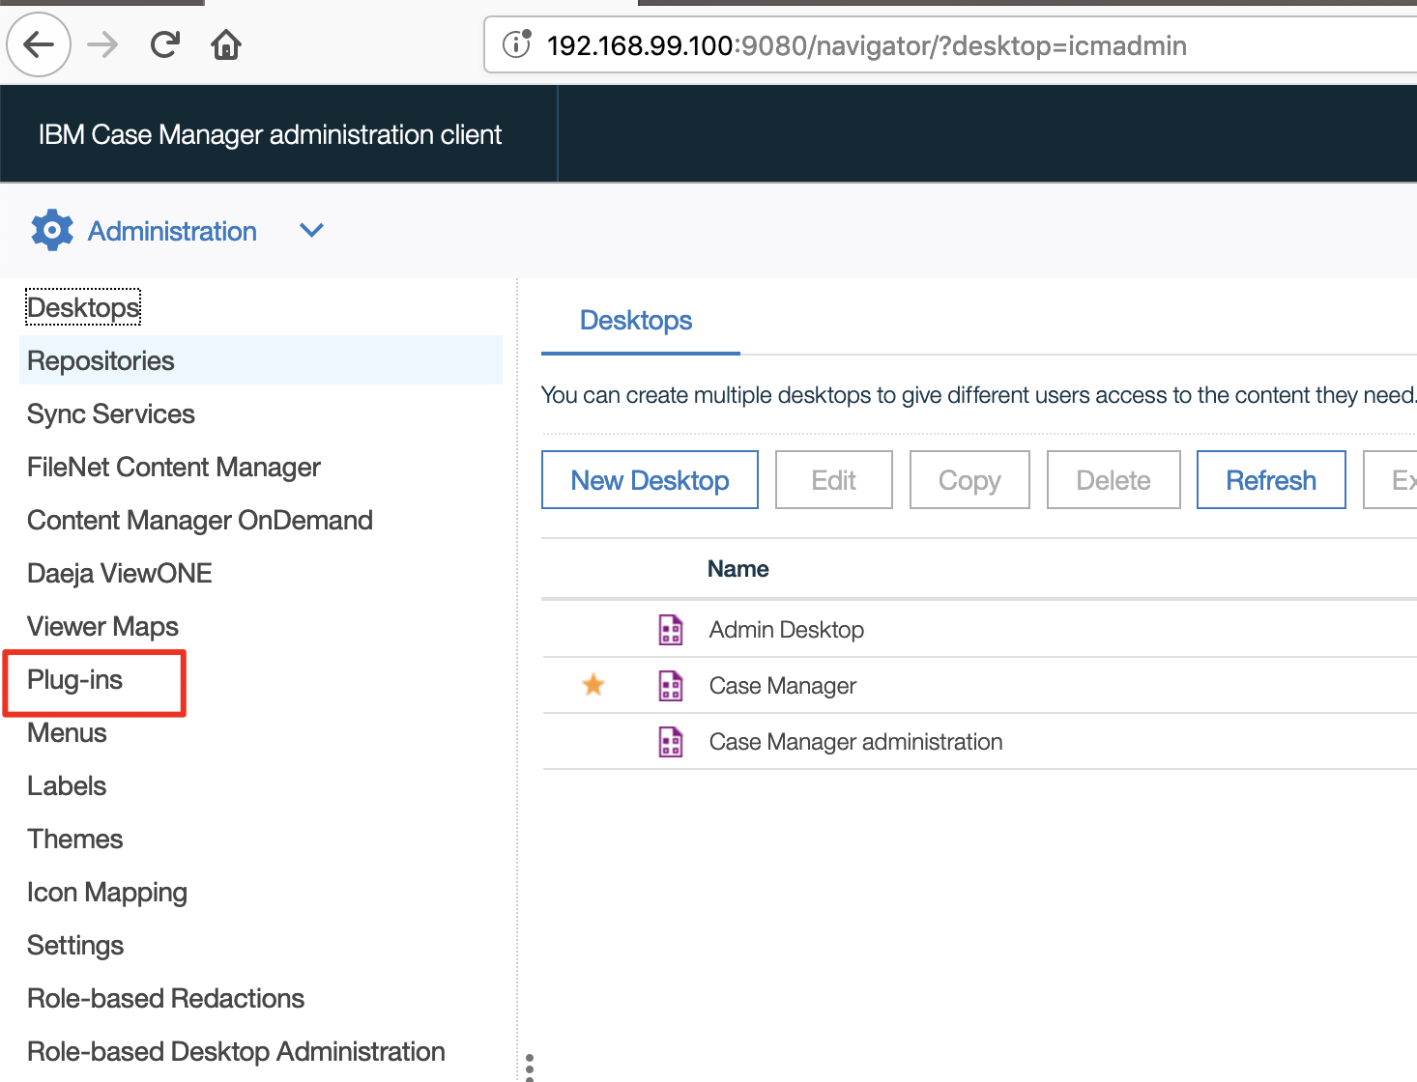
Task: Reload the page with browser refresh icon
Action: point(164,43)
